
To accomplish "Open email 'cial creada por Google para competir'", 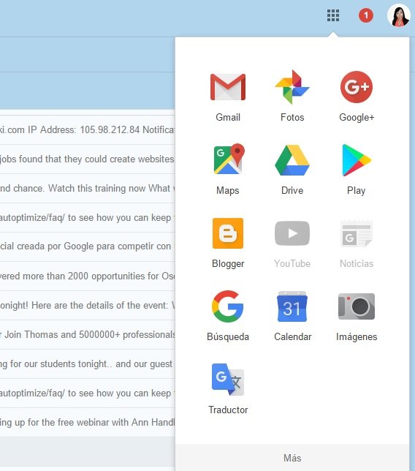I will pyautogui.click(x=88, y=246).
